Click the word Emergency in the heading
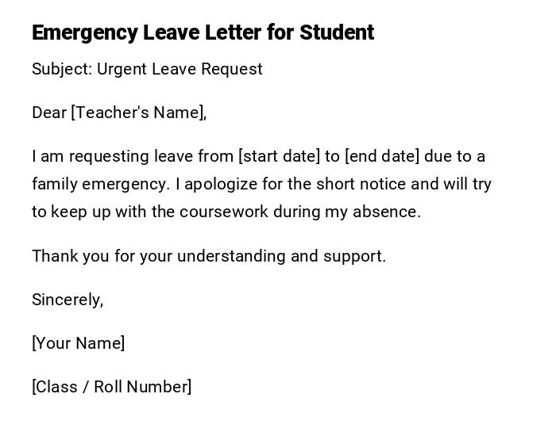This screenshot has width=556, height=436. coord(84,33)
